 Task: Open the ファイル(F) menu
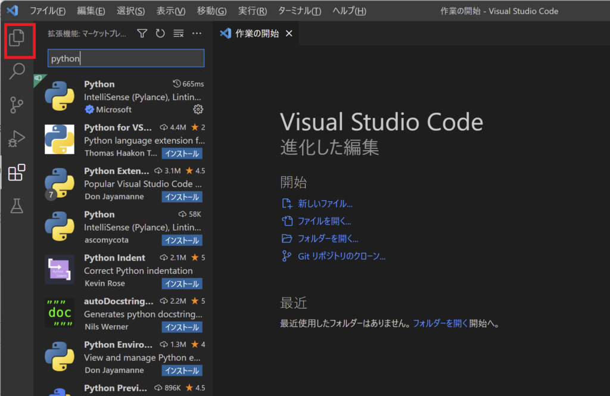point(48,11)
